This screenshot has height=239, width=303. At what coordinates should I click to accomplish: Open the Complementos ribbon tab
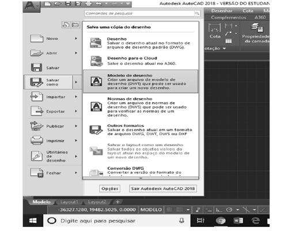[x=229, y=17]
